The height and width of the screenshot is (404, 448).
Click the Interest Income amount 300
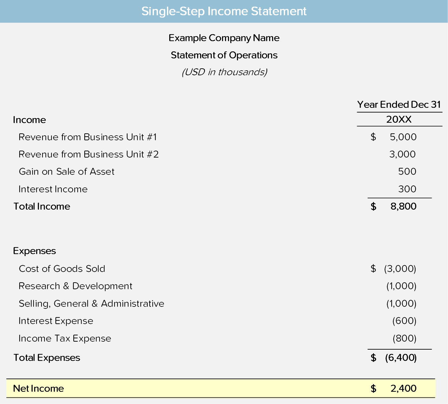click(407, 189)
